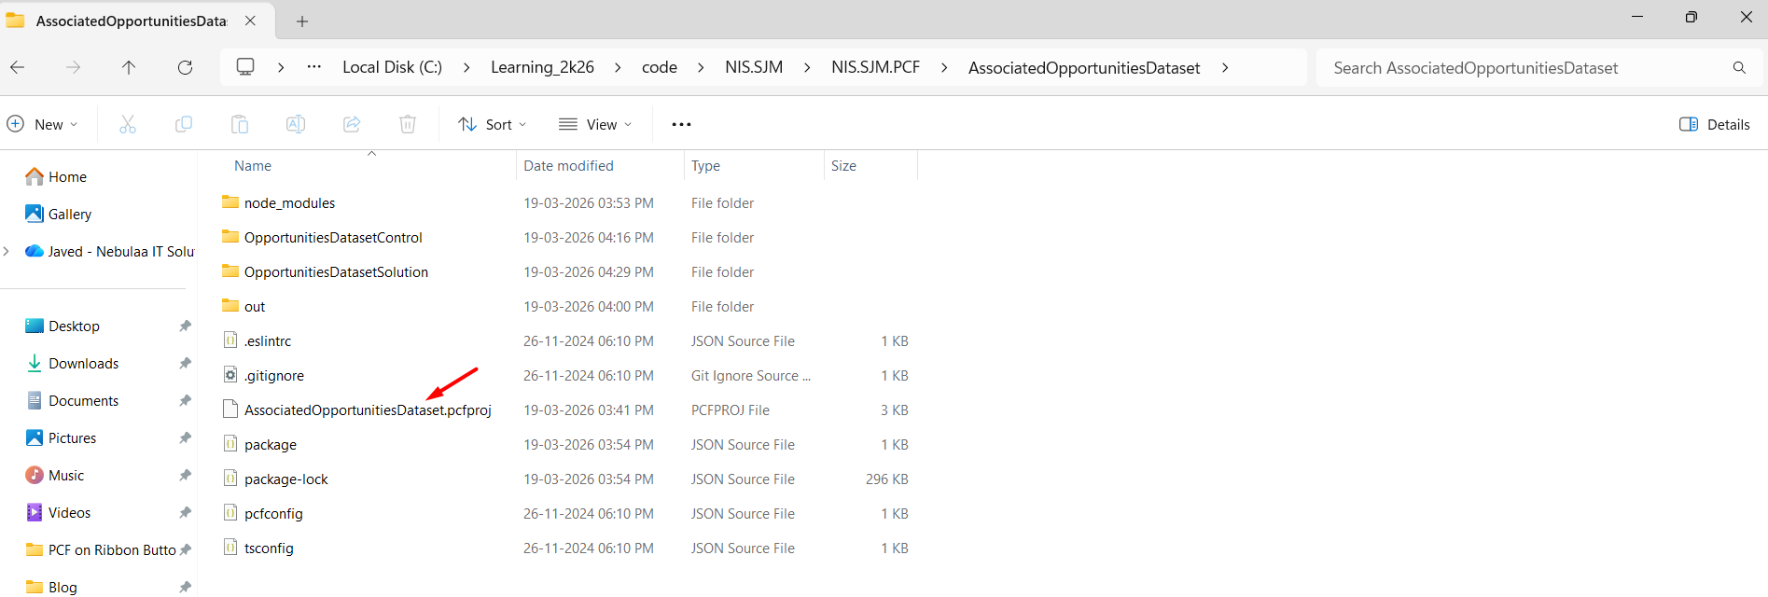
Task: Click the Rename icon in toolbar
Action: [x=296, y=124]
